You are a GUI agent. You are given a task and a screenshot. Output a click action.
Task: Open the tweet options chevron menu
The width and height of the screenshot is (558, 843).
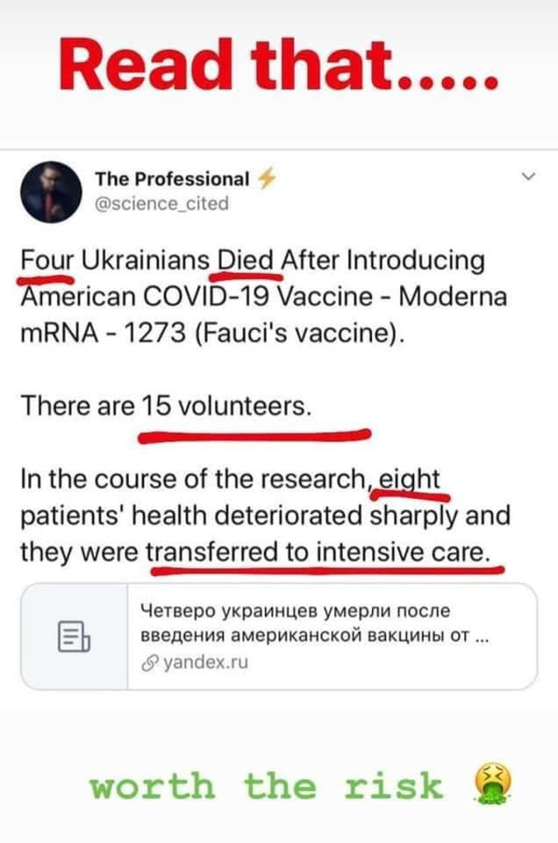[x=528, y=176]
